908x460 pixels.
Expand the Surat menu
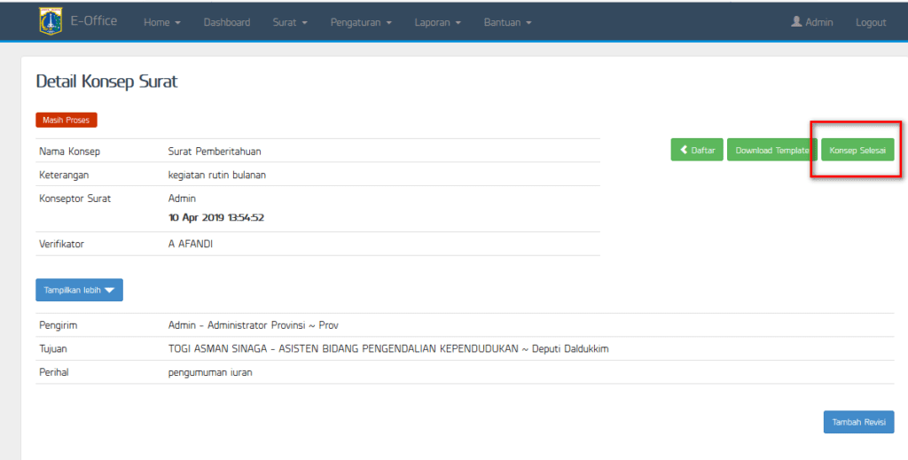click(x=290, y=22)
